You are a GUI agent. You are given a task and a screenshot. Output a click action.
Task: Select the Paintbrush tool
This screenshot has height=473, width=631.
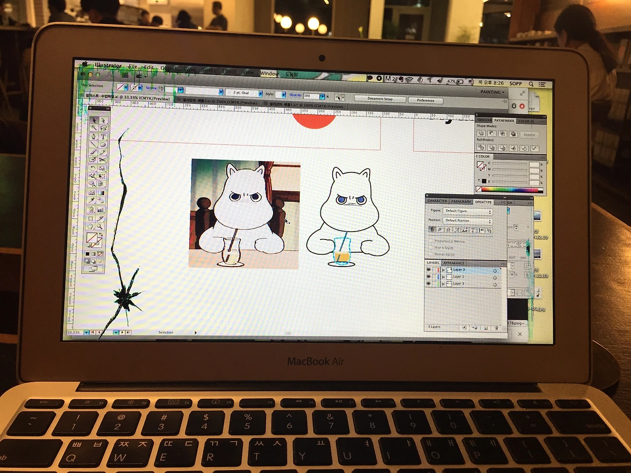(x=93, y=152)
